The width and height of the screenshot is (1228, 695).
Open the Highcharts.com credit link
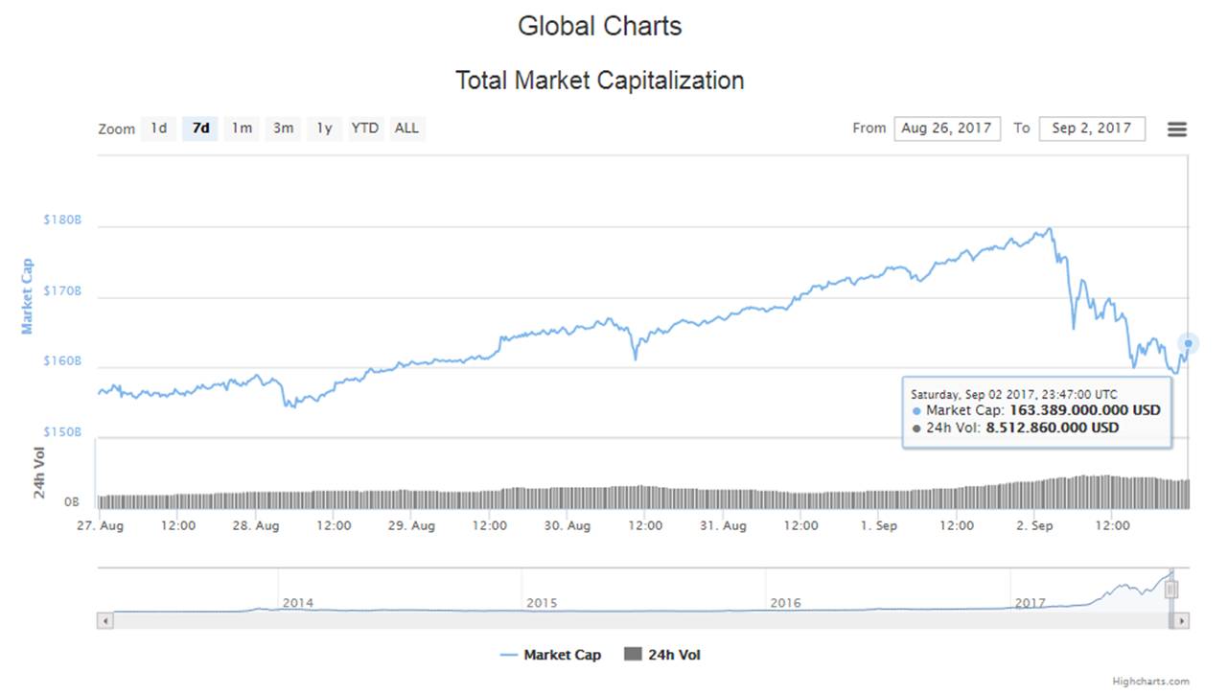click(x=1150, y=682)
